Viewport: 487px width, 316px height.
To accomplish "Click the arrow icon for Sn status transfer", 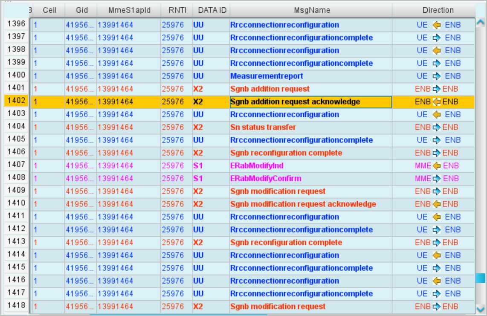I will [436, 128].
